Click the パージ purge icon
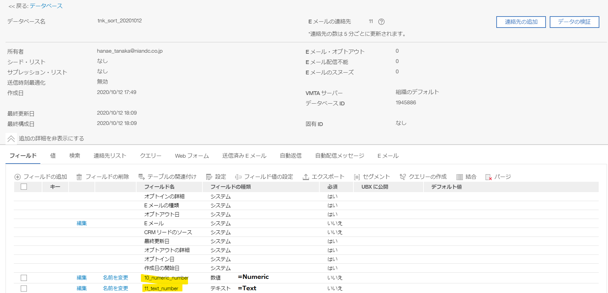608x293 pixels. [488, 177]
